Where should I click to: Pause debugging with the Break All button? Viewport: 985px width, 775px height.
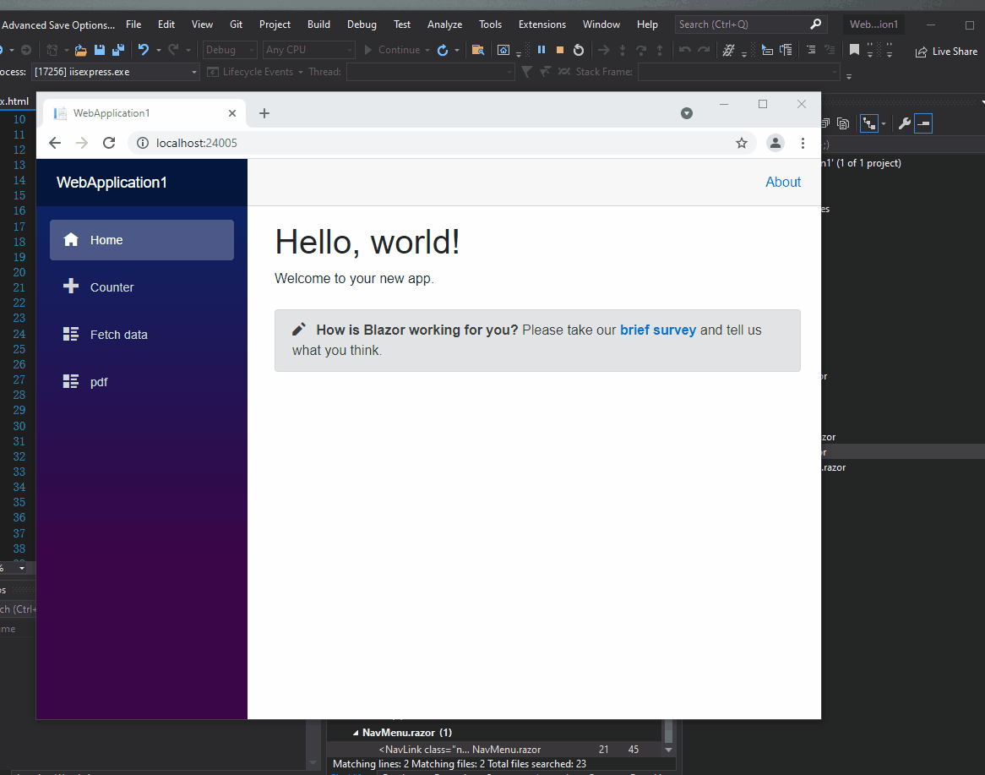(541, 50)
